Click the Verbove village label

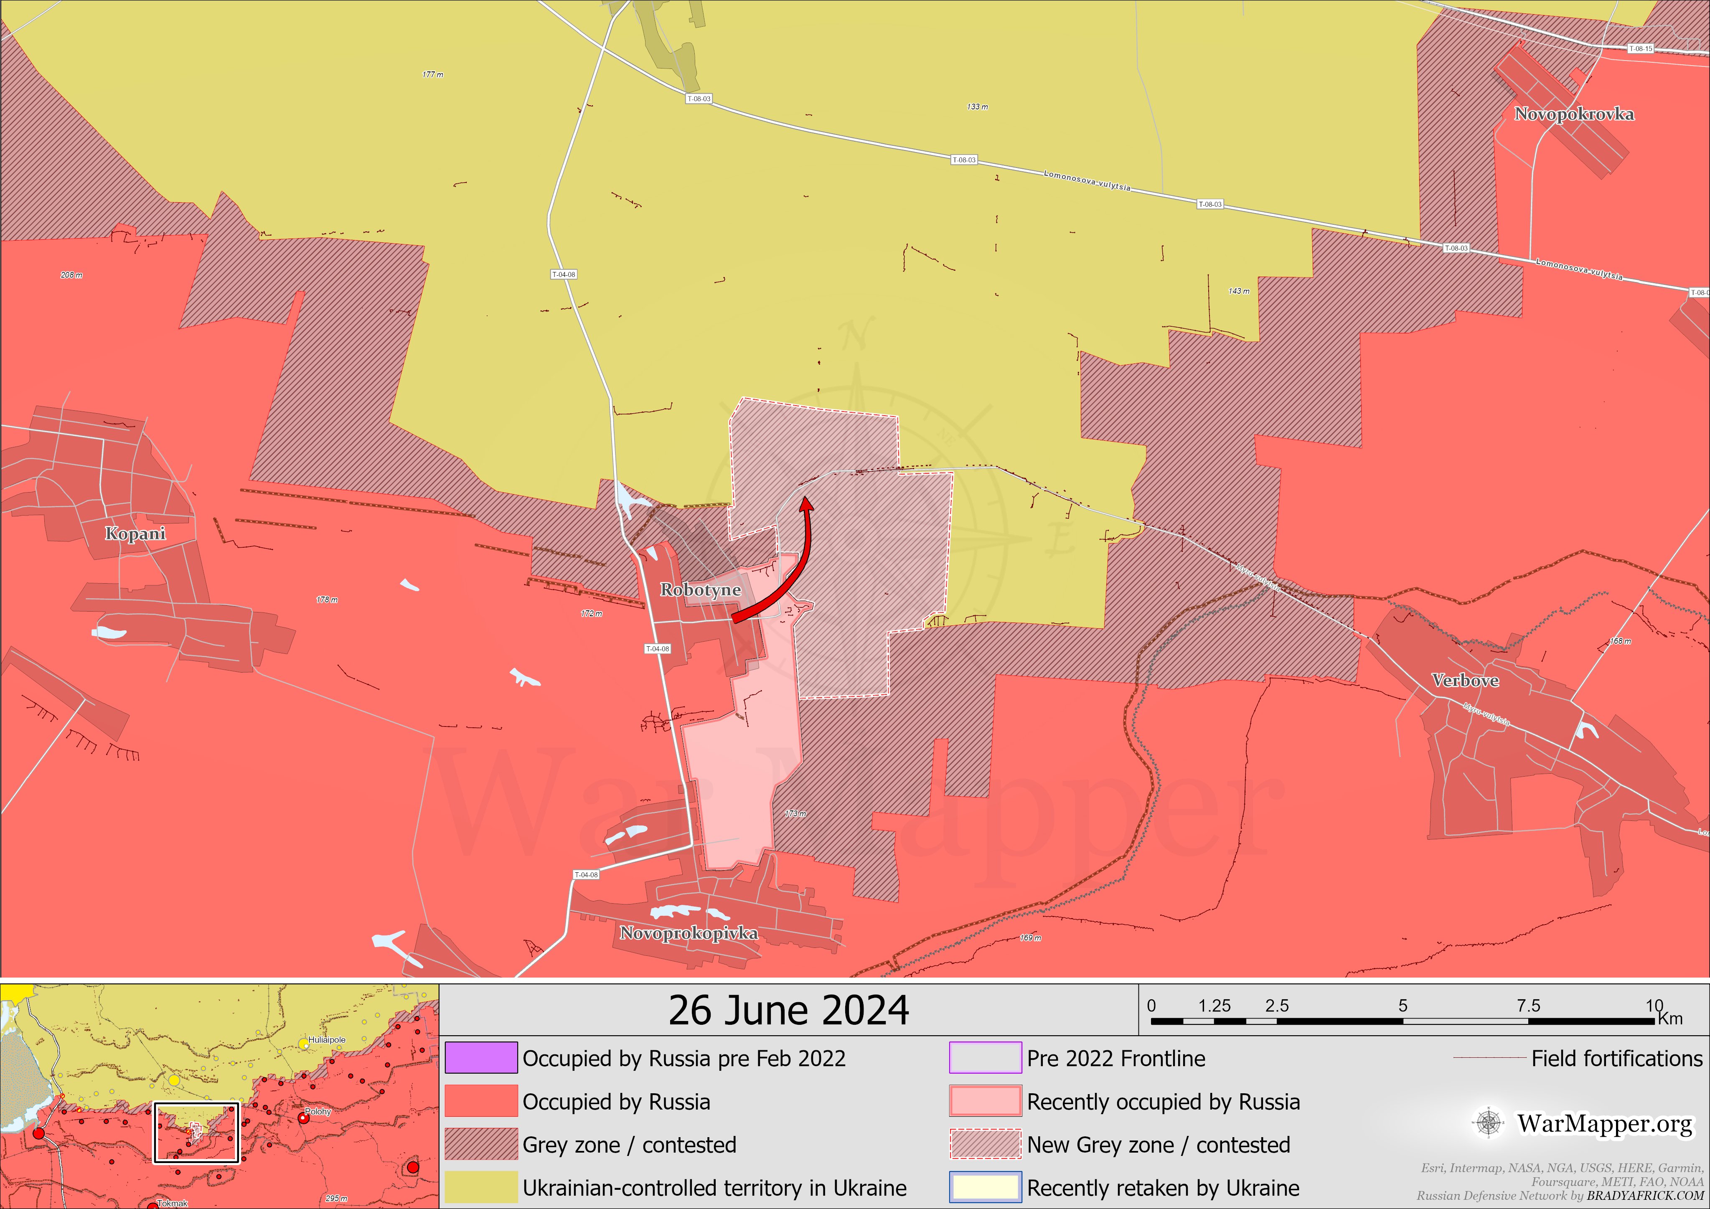click(1465, 681)
